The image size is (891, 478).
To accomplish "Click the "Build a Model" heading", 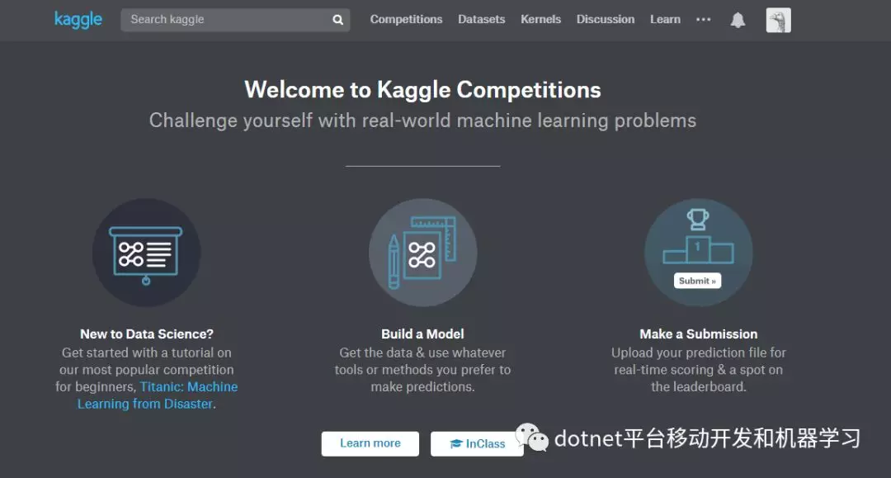I will 422,334.
